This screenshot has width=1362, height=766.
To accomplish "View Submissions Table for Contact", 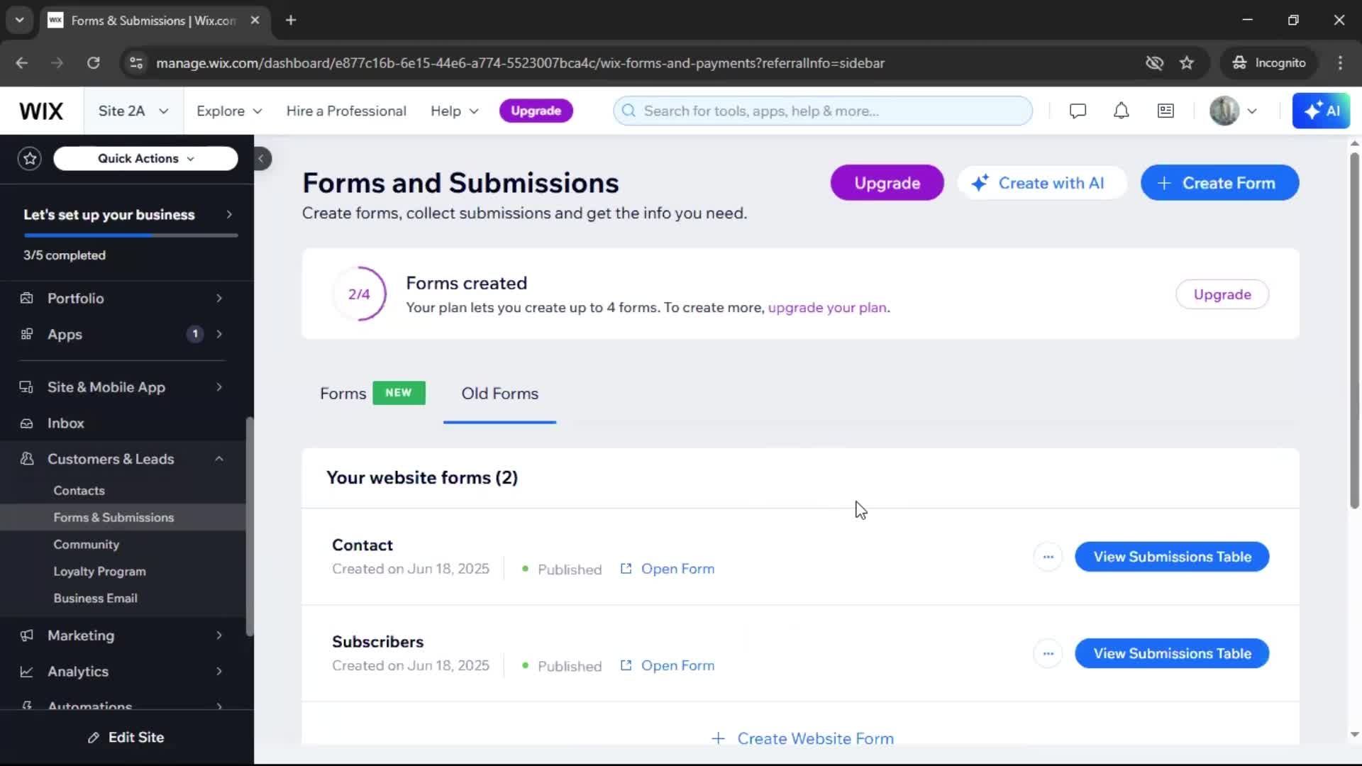I will [1172, 557].
